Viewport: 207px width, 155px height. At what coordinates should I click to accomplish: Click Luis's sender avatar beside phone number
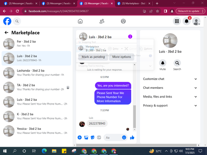tap(82, 124)
